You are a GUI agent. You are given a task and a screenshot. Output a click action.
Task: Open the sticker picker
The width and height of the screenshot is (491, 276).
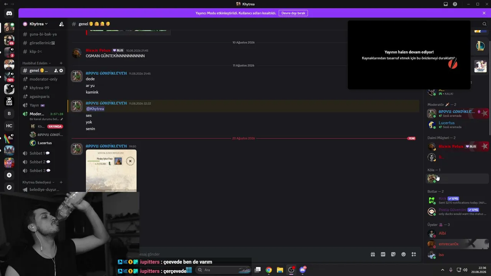393,254
